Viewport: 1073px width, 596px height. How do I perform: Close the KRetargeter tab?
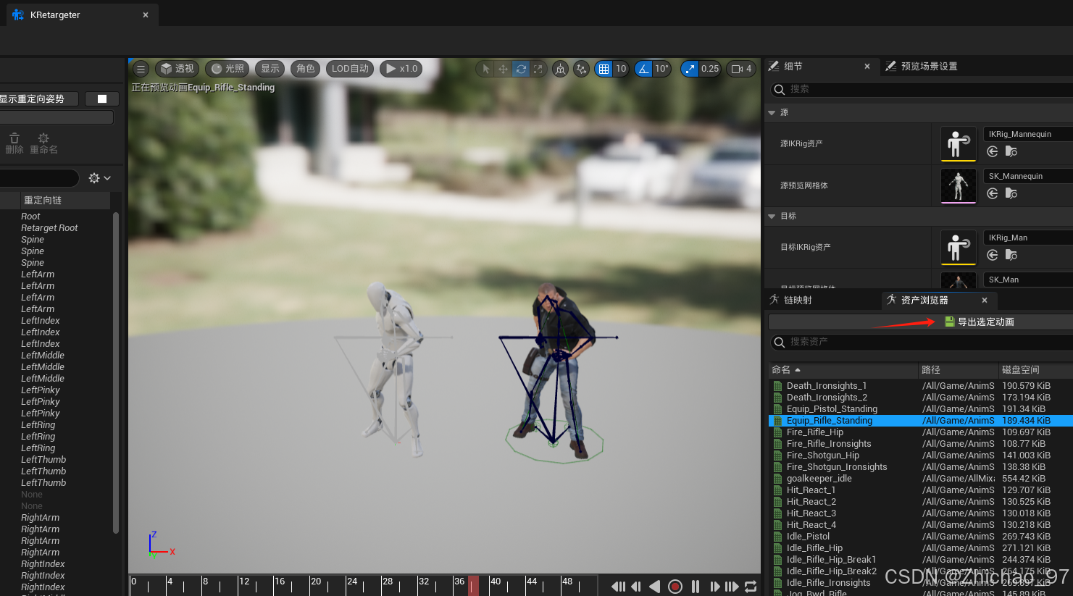(146, 14)
